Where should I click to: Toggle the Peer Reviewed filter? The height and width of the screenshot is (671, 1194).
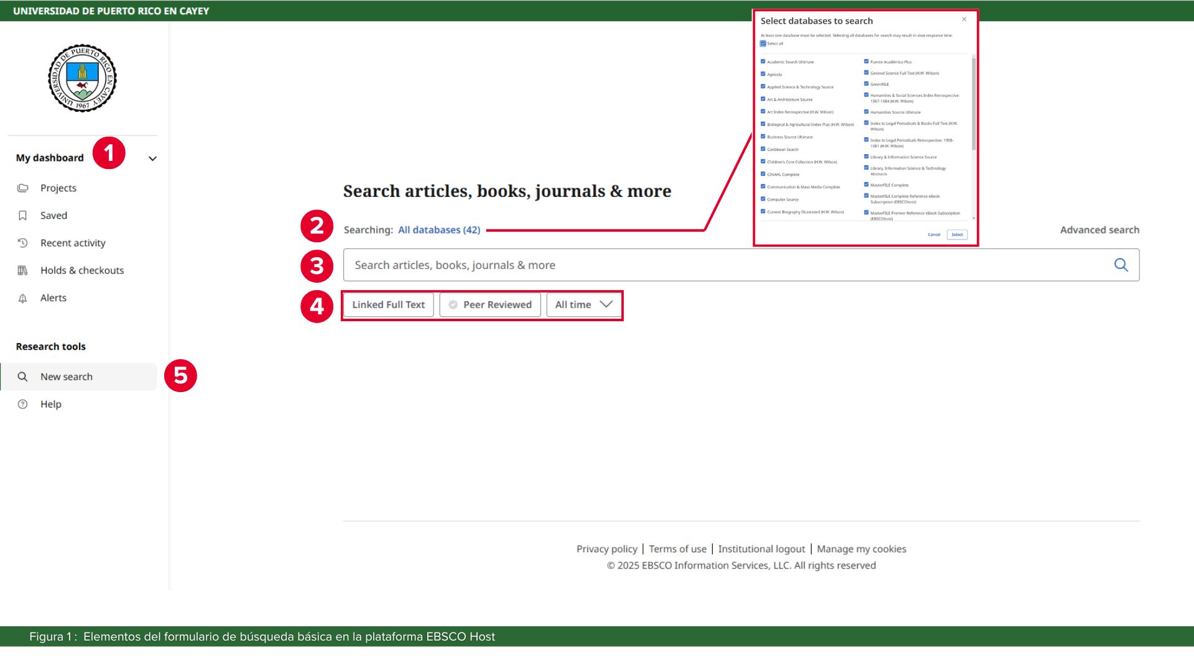(489, 304)
